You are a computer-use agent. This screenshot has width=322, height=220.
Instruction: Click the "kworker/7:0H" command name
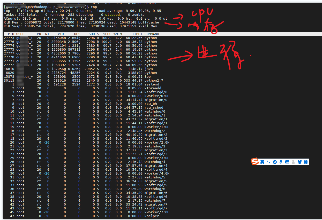coord(157,212)
